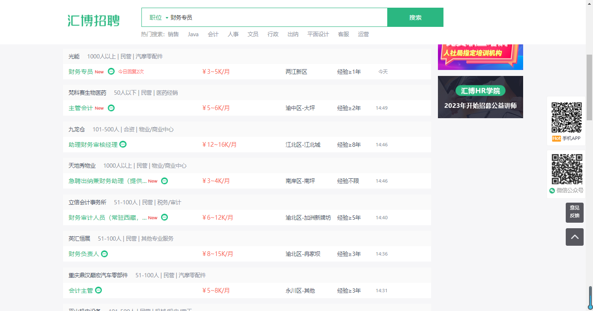Select hot search 销售
This screenshot has width=593, height=311.
173,34
